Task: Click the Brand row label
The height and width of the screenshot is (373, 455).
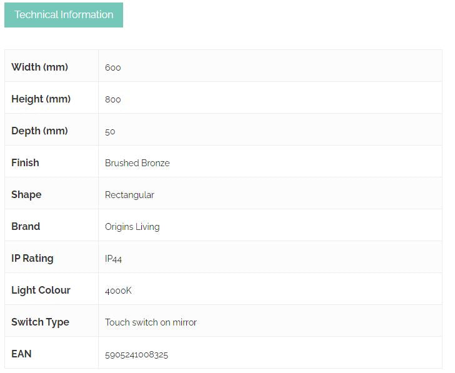Action: click(26, 226)
